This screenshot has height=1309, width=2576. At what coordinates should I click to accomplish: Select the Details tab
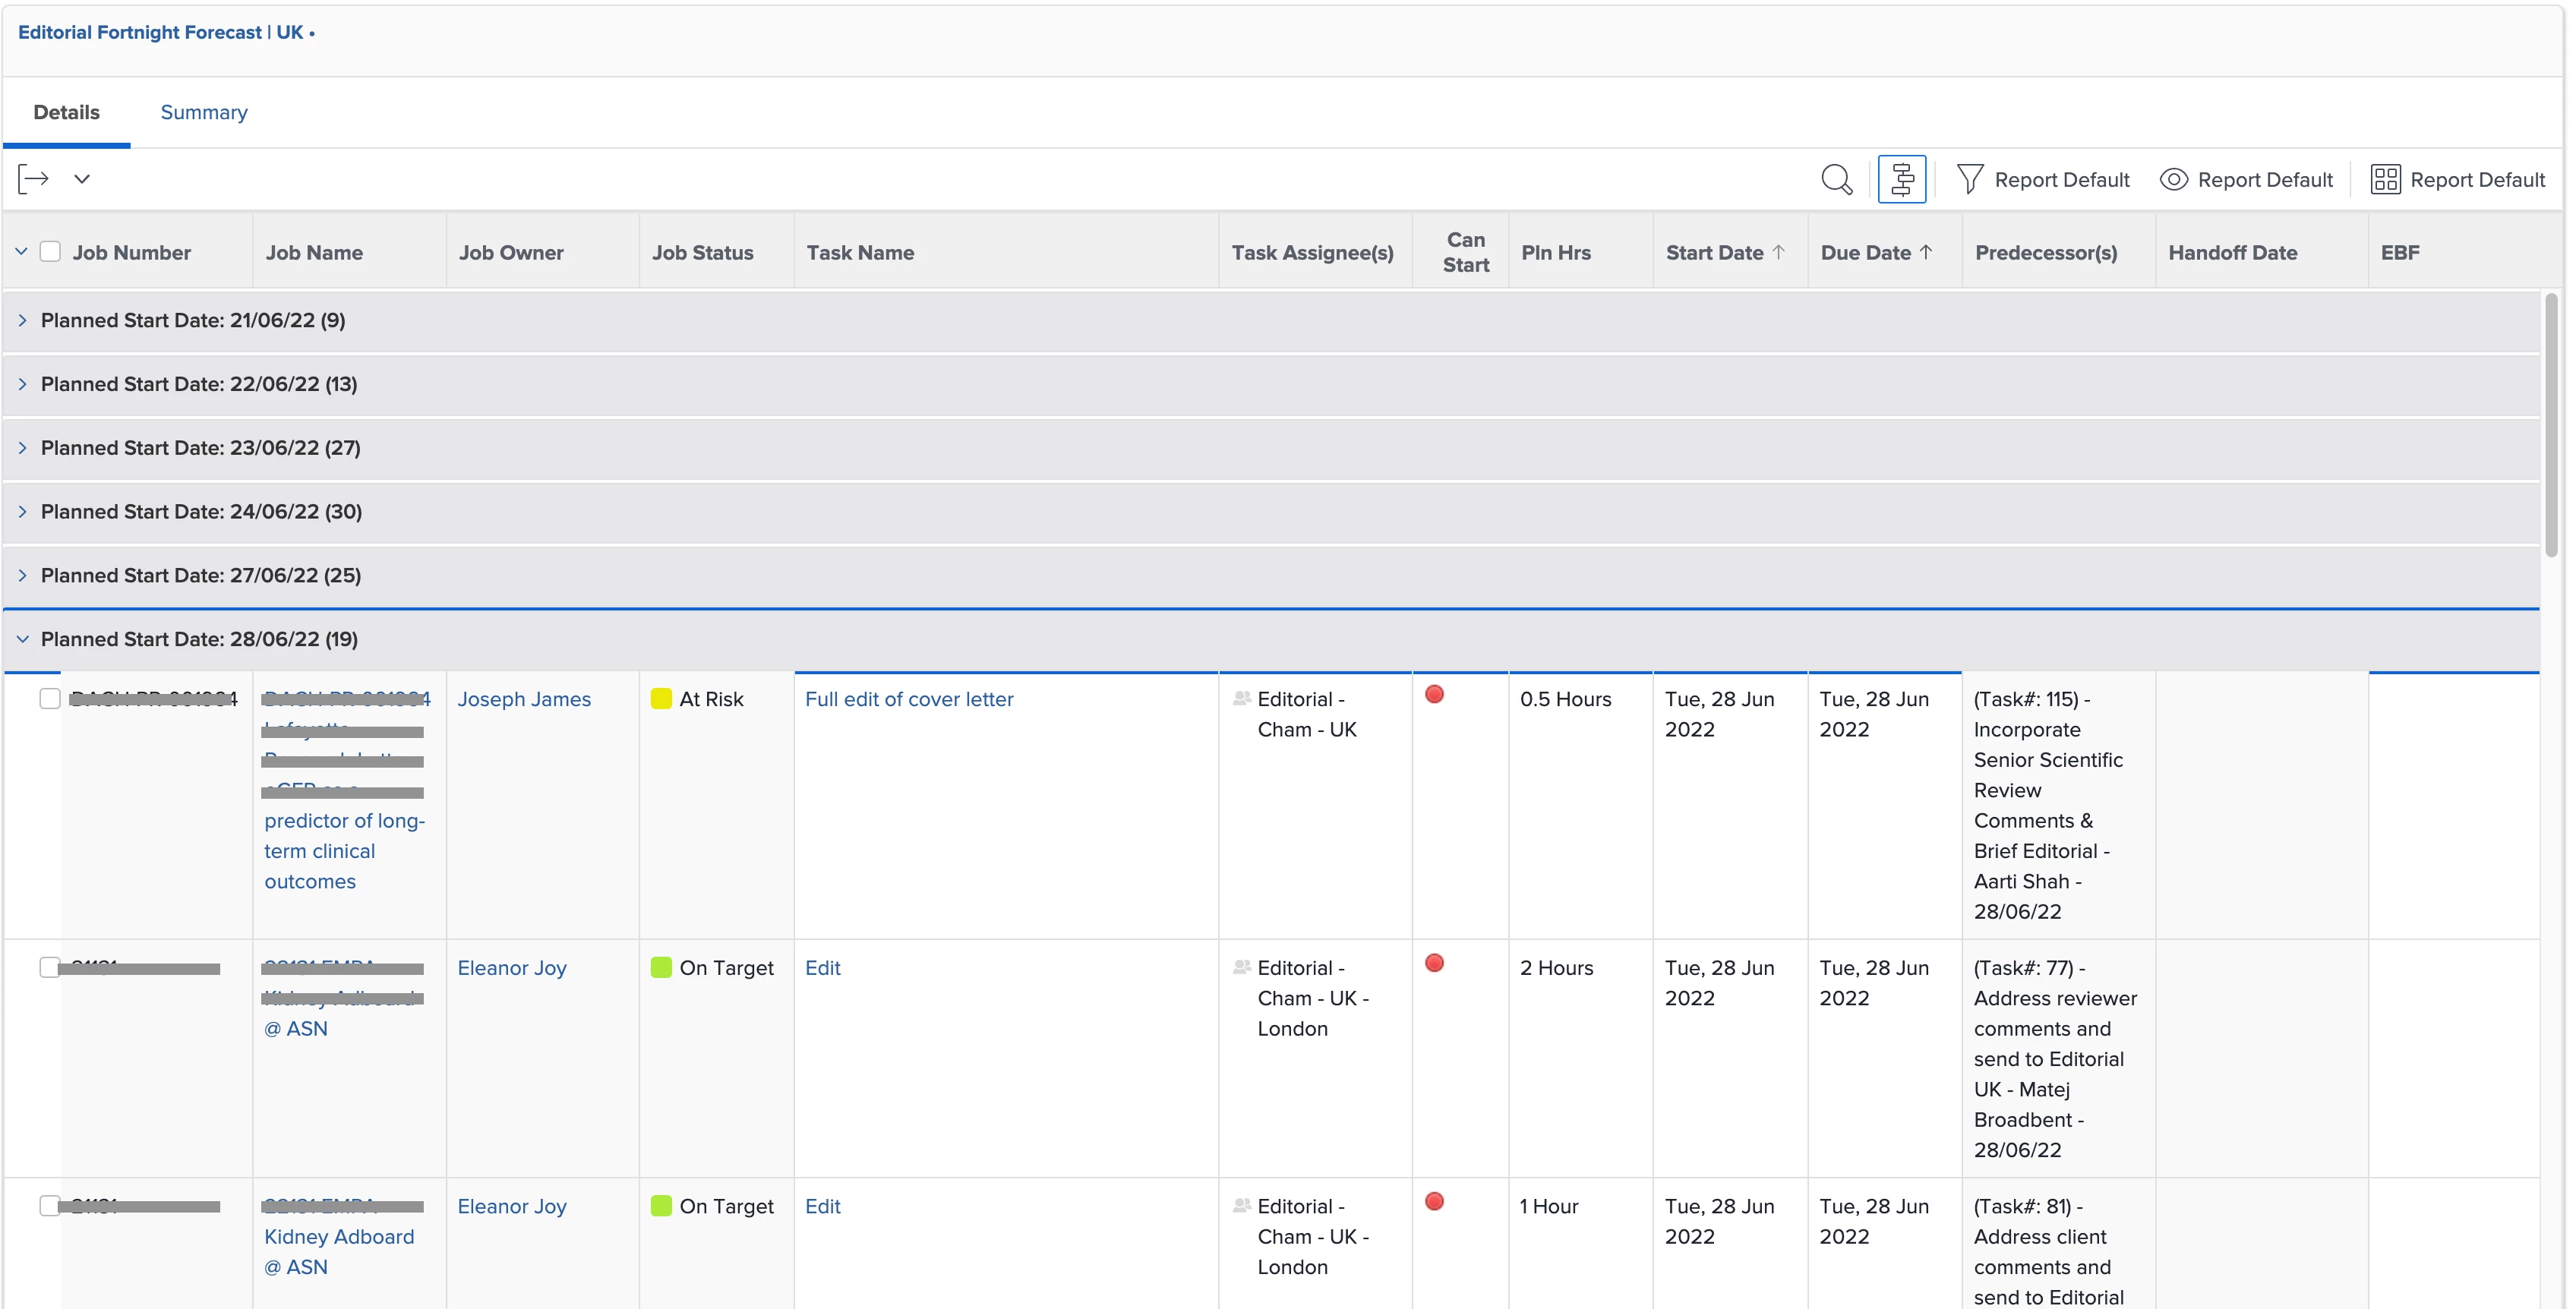tap(66, 112)
